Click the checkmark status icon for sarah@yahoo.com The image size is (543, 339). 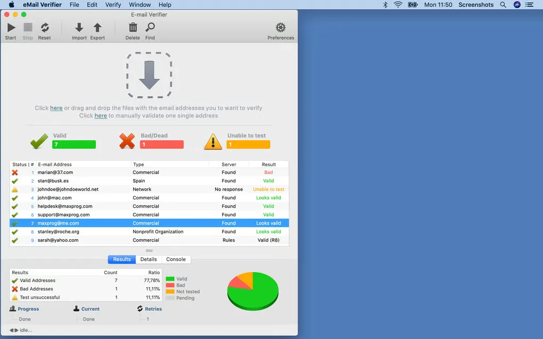click(x=14, y=240)
